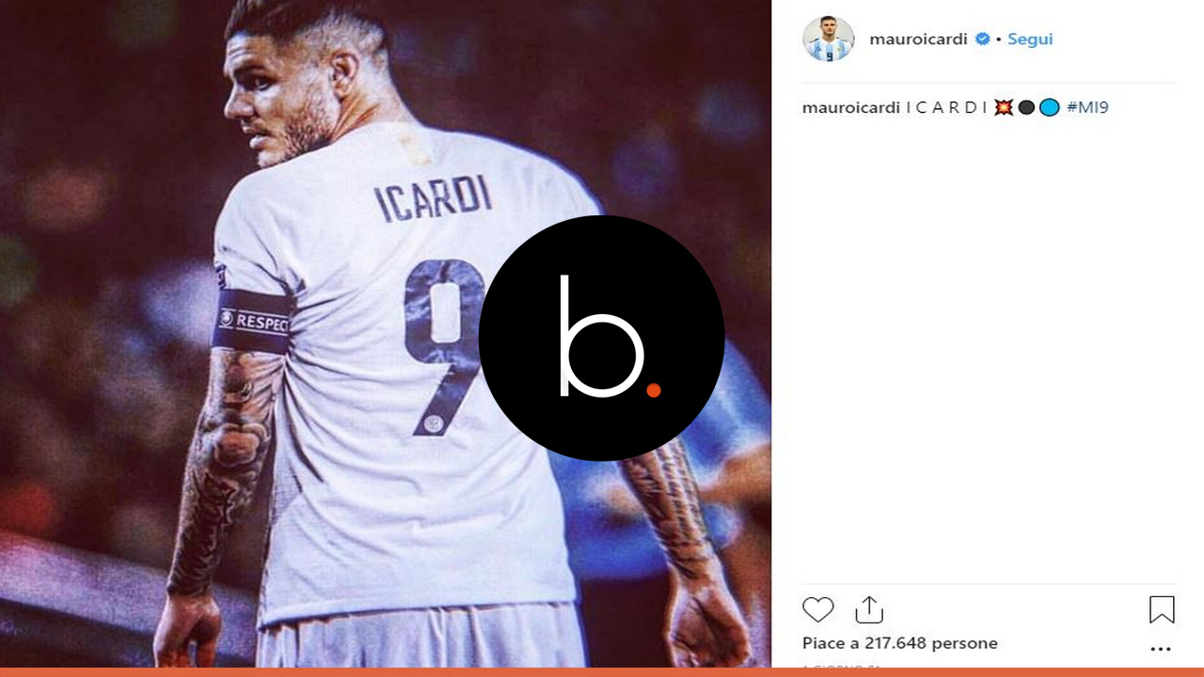Save the post with the bookmark icon
1204x677 pixels.
tap(1162, 609)
